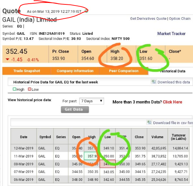This screenshot has height=186, width=193.
Task: Click the volume value 42,05,695
Action: (159, 148)
